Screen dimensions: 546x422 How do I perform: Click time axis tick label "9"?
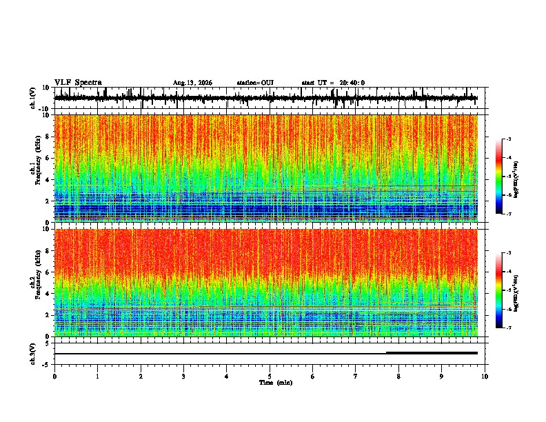pyautogui.click(x=441, y=376)
